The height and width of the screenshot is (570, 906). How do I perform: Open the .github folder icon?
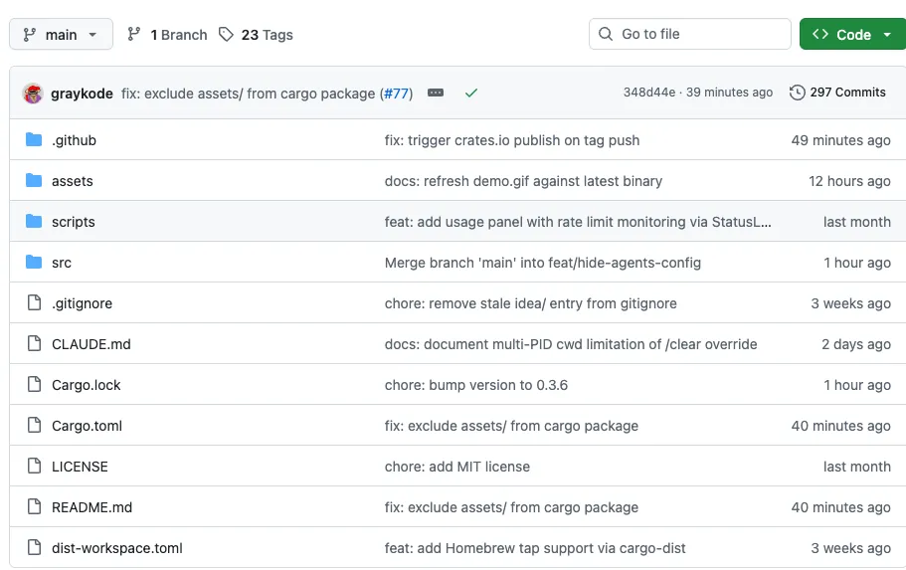point(34,140)
